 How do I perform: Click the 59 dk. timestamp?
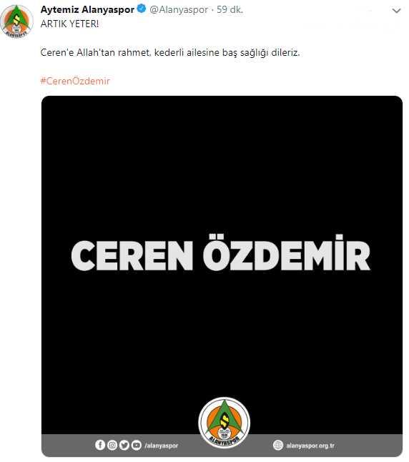click(230, 10)
